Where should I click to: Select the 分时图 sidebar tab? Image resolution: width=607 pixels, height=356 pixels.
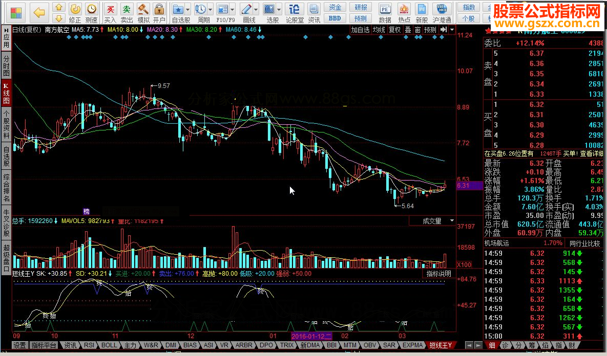point(6,65)
